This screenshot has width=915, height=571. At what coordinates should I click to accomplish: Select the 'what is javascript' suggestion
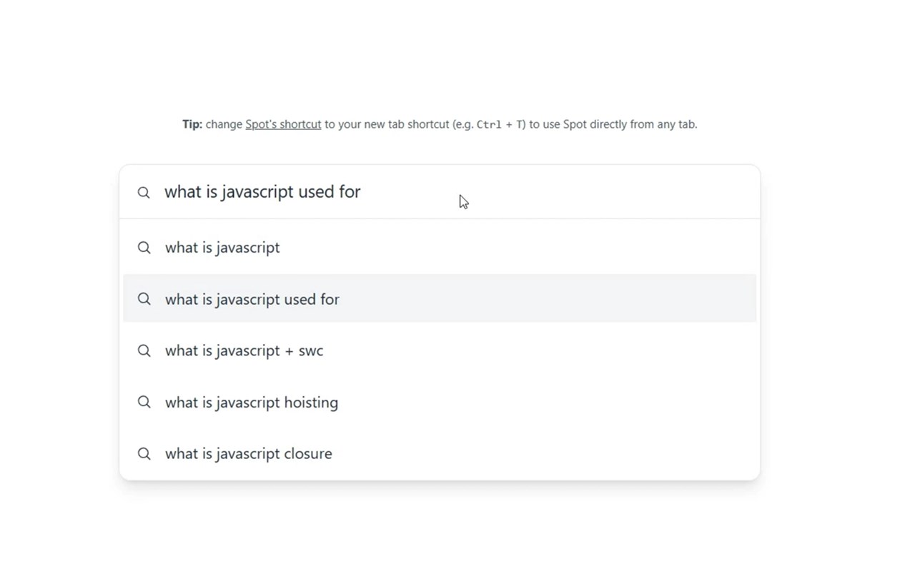222,248
